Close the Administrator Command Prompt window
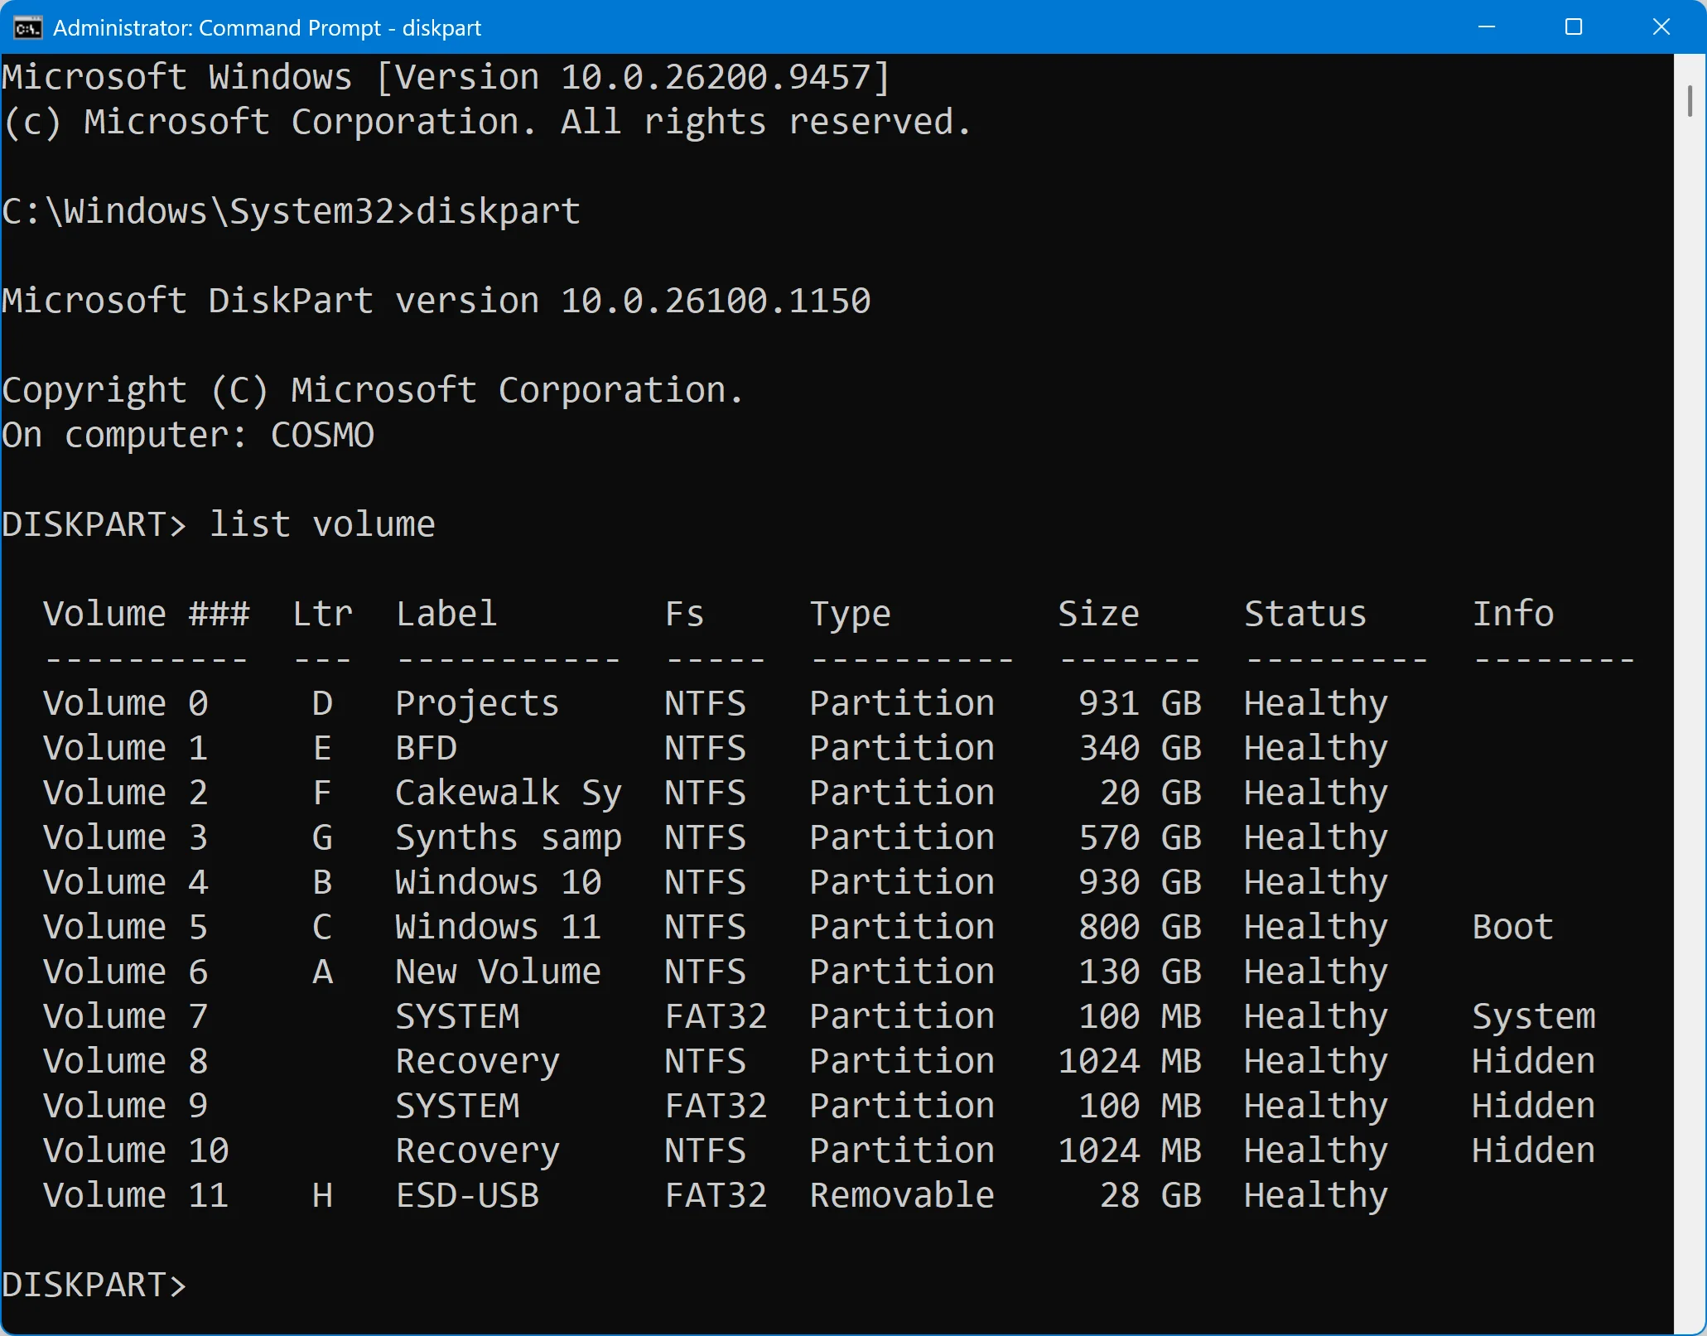Image resolution: width=1707 pixels, height=1336 pixels. click(x=1661, y=27)
